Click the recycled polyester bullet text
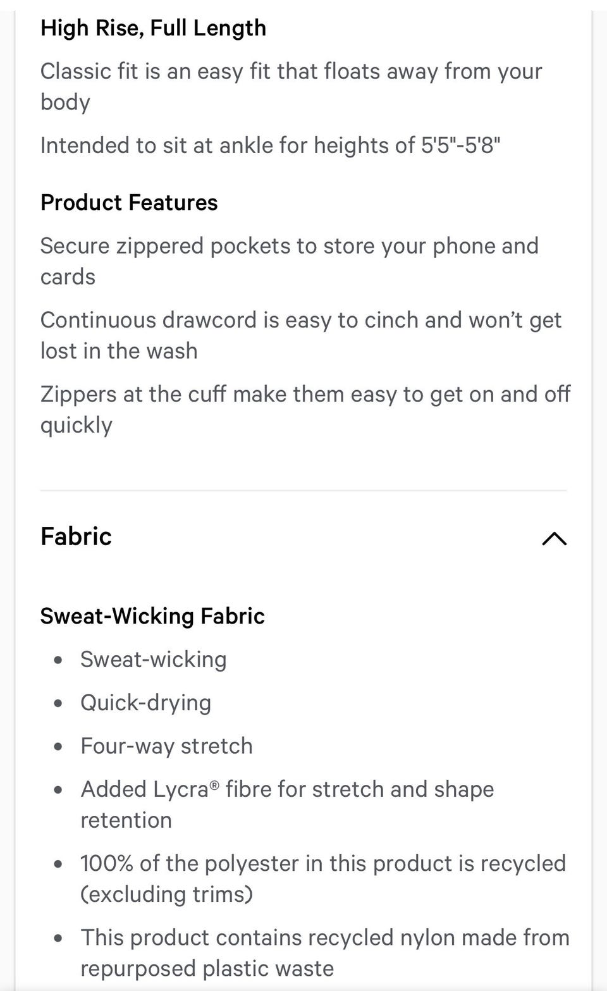The width and height of the screenshot is (607, 991). click(x=322, y=878)
